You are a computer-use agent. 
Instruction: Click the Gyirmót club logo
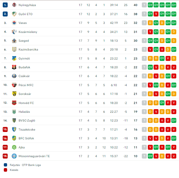click(x=14, y=58)
